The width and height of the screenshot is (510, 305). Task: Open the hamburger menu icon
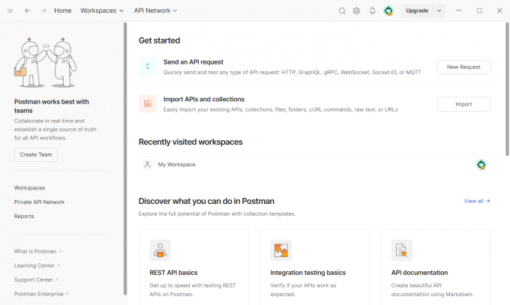[10, 10]
